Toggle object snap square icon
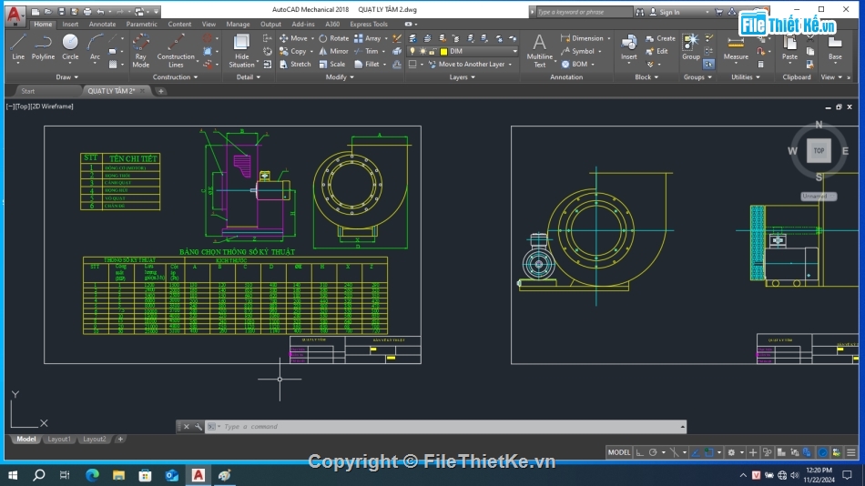The width and height of the screenshot is (865, 486). point(709,453)
